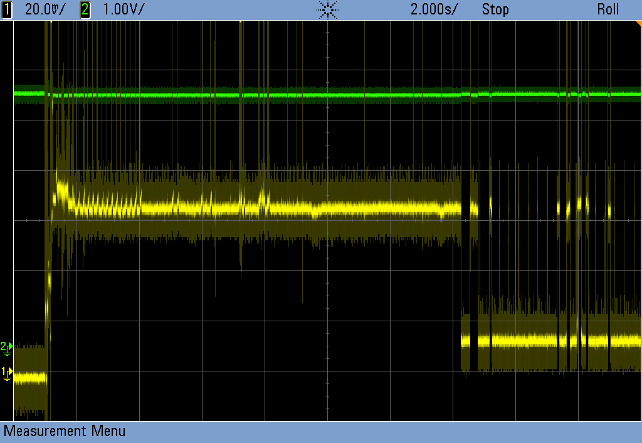Click the Roll mode indicator

click(608, 10)
